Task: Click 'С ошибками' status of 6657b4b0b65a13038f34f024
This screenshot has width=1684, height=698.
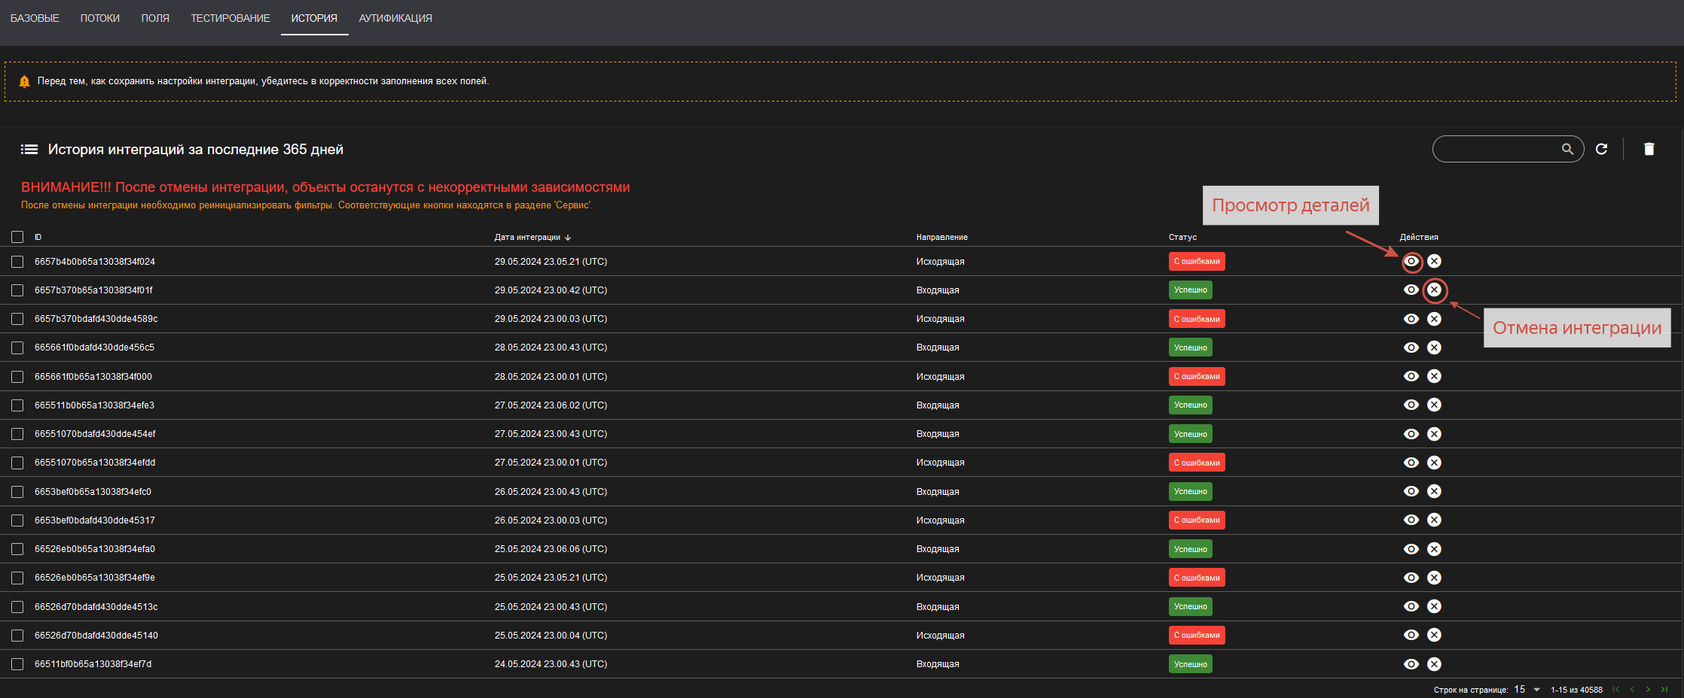Action: (x=1197, y=261)
